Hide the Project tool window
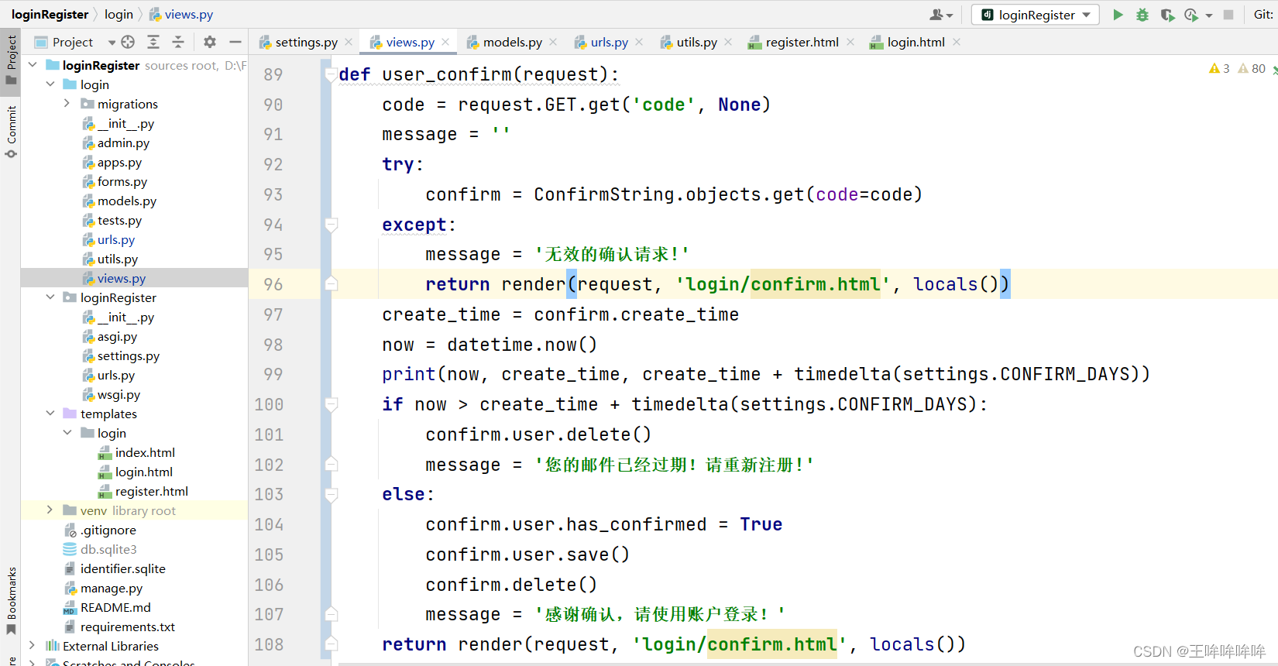 [235, 42]
